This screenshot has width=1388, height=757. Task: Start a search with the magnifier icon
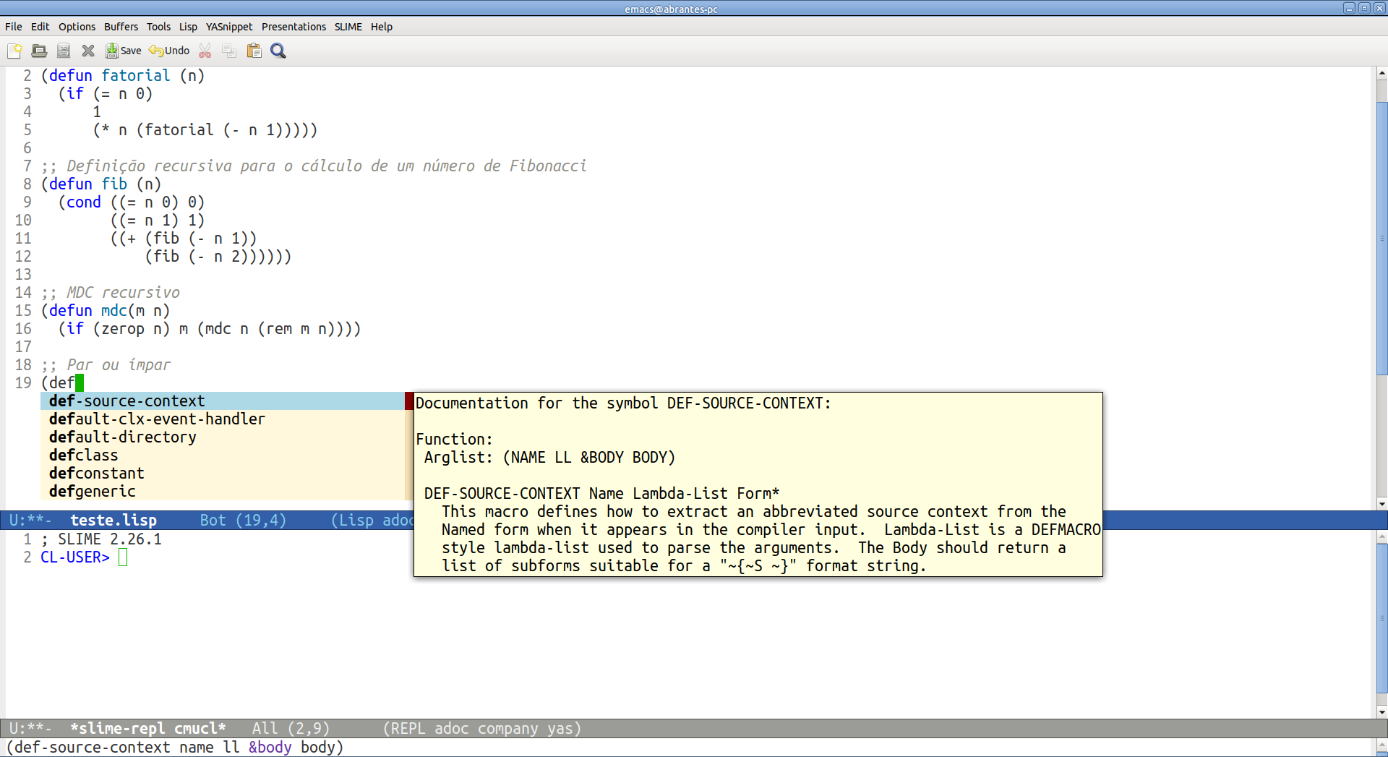tap(278, 51)
